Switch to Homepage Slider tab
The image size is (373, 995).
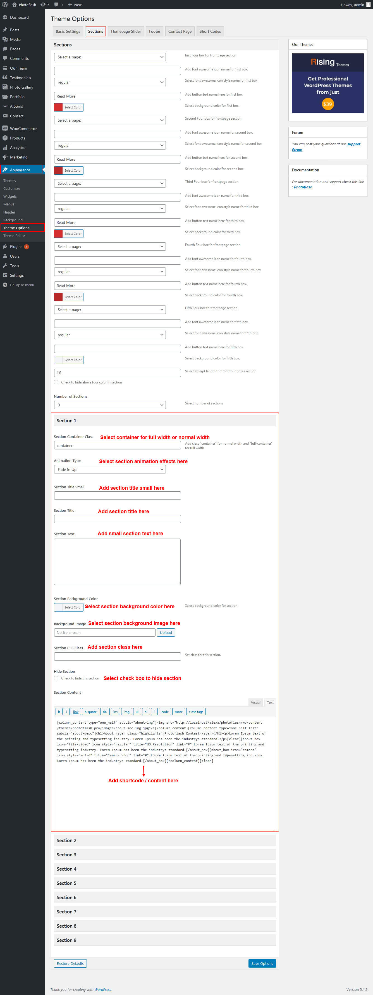(x=126, y=31)
